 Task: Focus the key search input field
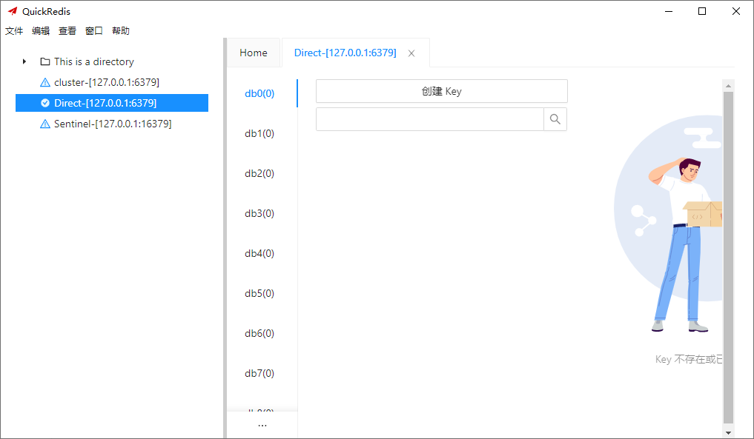click(x=430, y=119)
